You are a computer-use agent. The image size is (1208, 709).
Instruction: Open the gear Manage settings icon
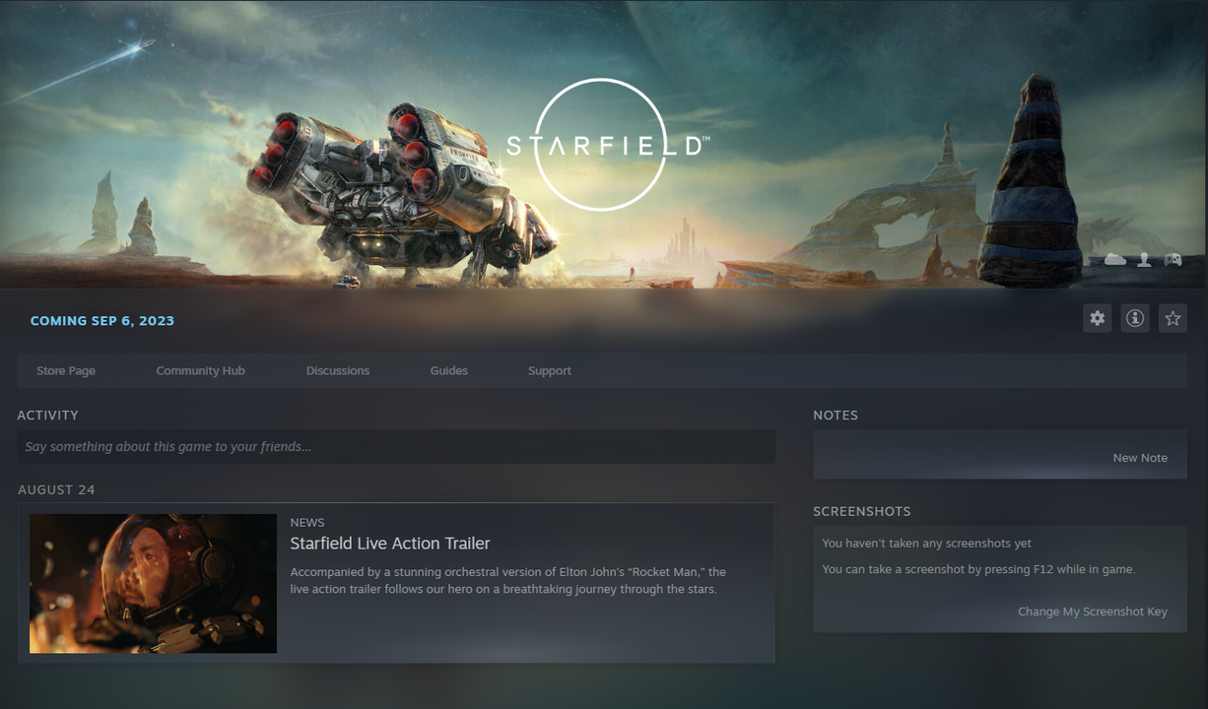1097,318
